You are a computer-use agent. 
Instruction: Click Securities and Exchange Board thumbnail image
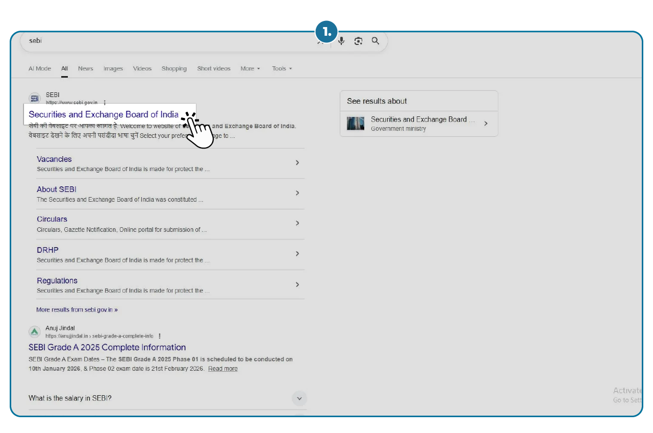click(x=356, y=124)
